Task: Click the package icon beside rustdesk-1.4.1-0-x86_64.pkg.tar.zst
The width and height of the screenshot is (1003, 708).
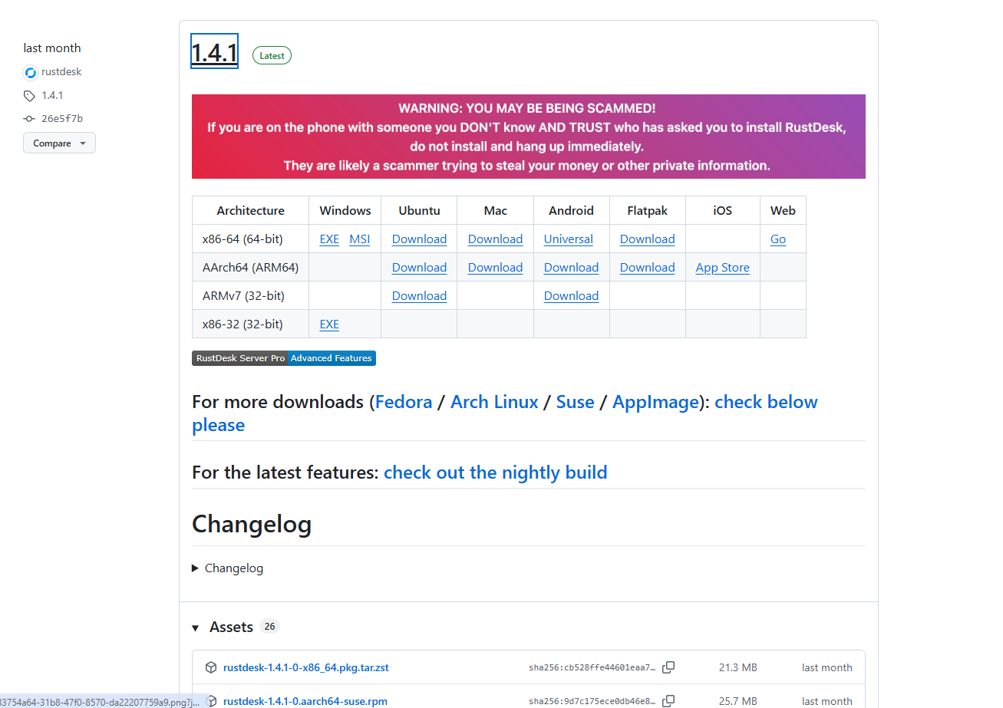Action: coord(210,667)
